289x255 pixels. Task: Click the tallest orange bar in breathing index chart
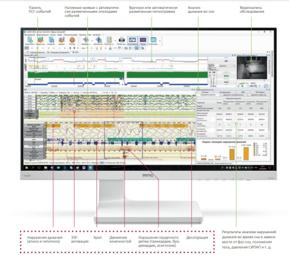point(246,154)
